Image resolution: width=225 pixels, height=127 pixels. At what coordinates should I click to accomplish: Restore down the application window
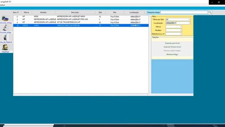(219, 2)
